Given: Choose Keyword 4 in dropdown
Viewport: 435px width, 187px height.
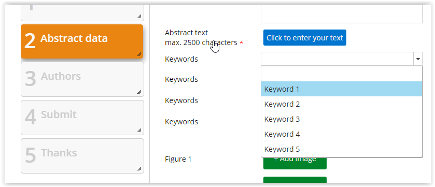Looking at the screenshot, I should (x=342, y=134).
